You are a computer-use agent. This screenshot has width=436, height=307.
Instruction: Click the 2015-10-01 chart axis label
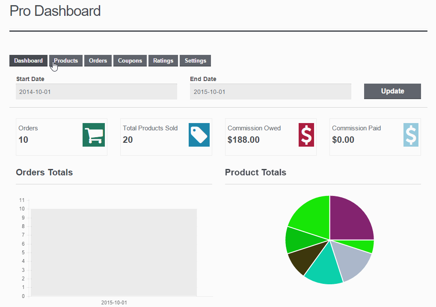point(114,303)
